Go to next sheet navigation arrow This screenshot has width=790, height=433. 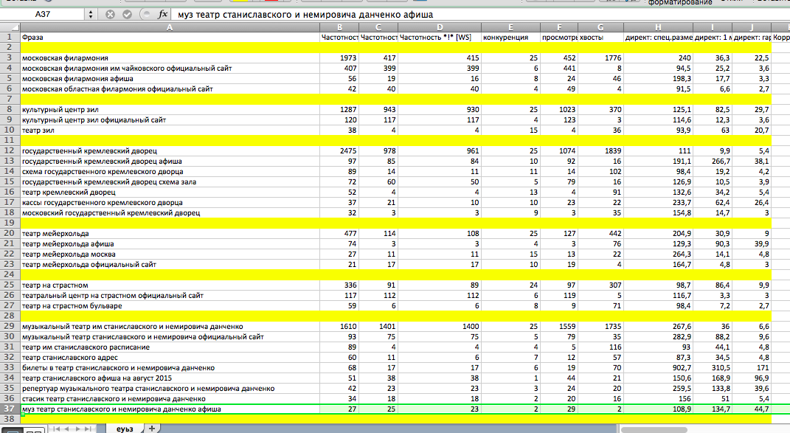coord(77,429)
